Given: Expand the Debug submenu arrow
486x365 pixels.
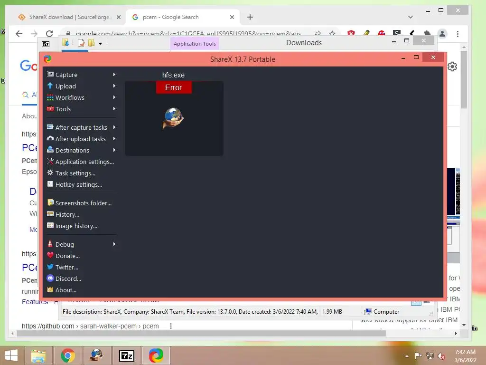Looking at the screenshot, I should 114,244.
